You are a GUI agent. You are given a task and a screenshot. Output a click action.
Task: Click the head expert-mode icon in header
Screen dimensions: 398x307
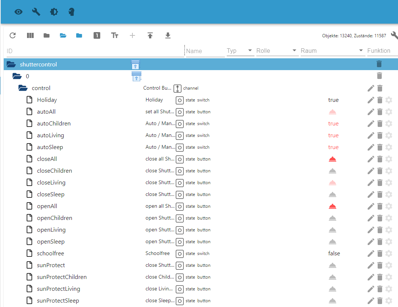tap(72, 12)
